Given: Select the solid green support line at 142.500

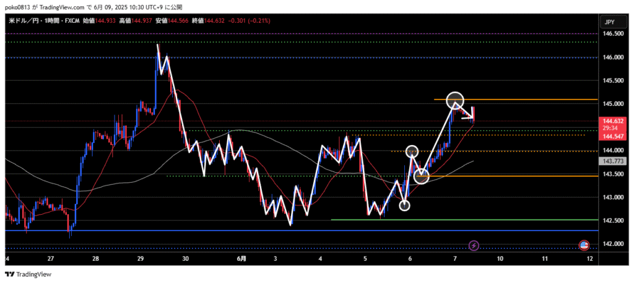Looking at the screenshot, I should [458, 220].
